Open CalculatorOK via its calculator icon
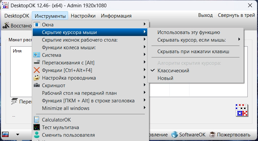 37,120
